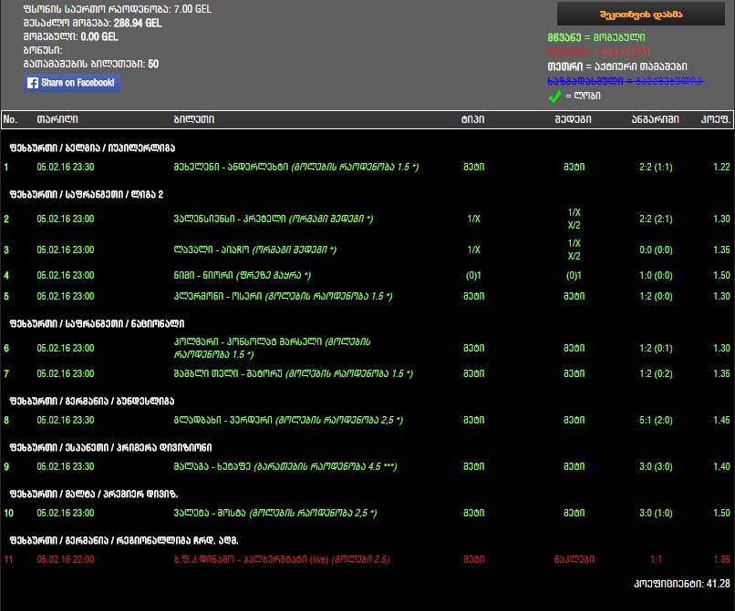Click the ტიპი column header
The width and height of the screenshot is (735, 611).
(472, 119)
